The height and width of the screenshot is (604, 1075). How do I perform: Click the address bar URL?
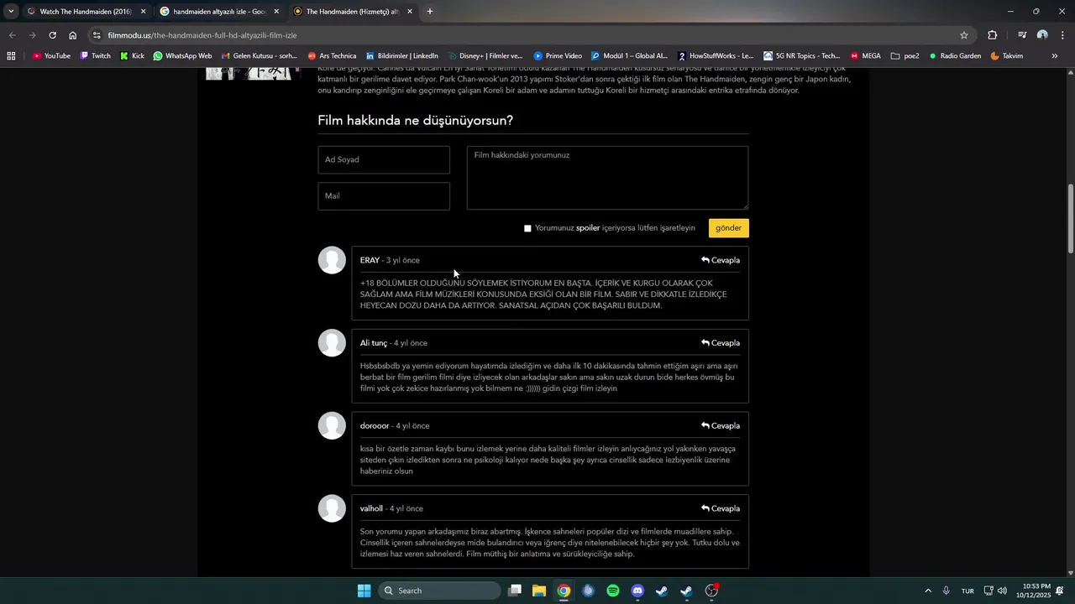click(x=202, y=35)
